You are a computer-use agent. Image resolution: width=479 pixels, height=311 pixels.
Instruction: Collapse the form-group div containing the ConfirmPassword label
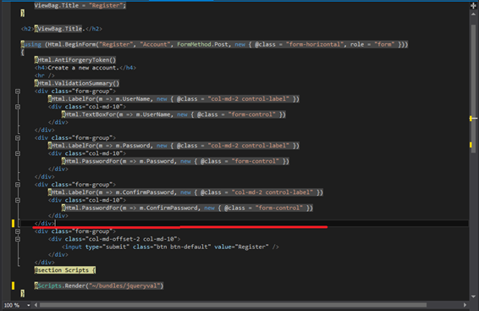(x=18, y=185)
